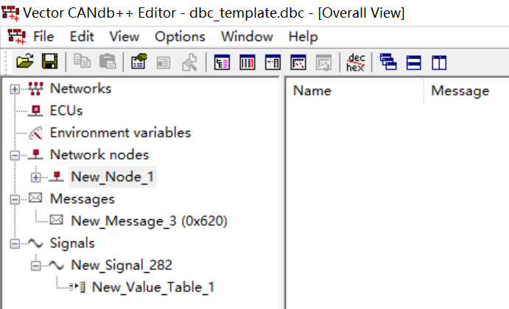Open the Help menu
Image resolution: width=509 pixels, height=309 pixels.
303,37
